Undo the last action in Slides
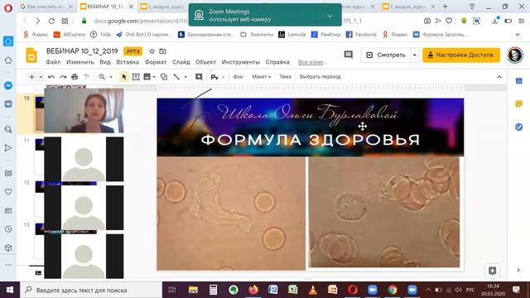This screenshot has height=298, width=530. point(51,77)
